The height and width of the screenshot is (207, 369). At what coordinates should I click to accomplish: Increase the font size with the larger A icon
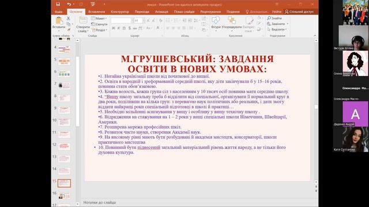click(x=148, y=21)
